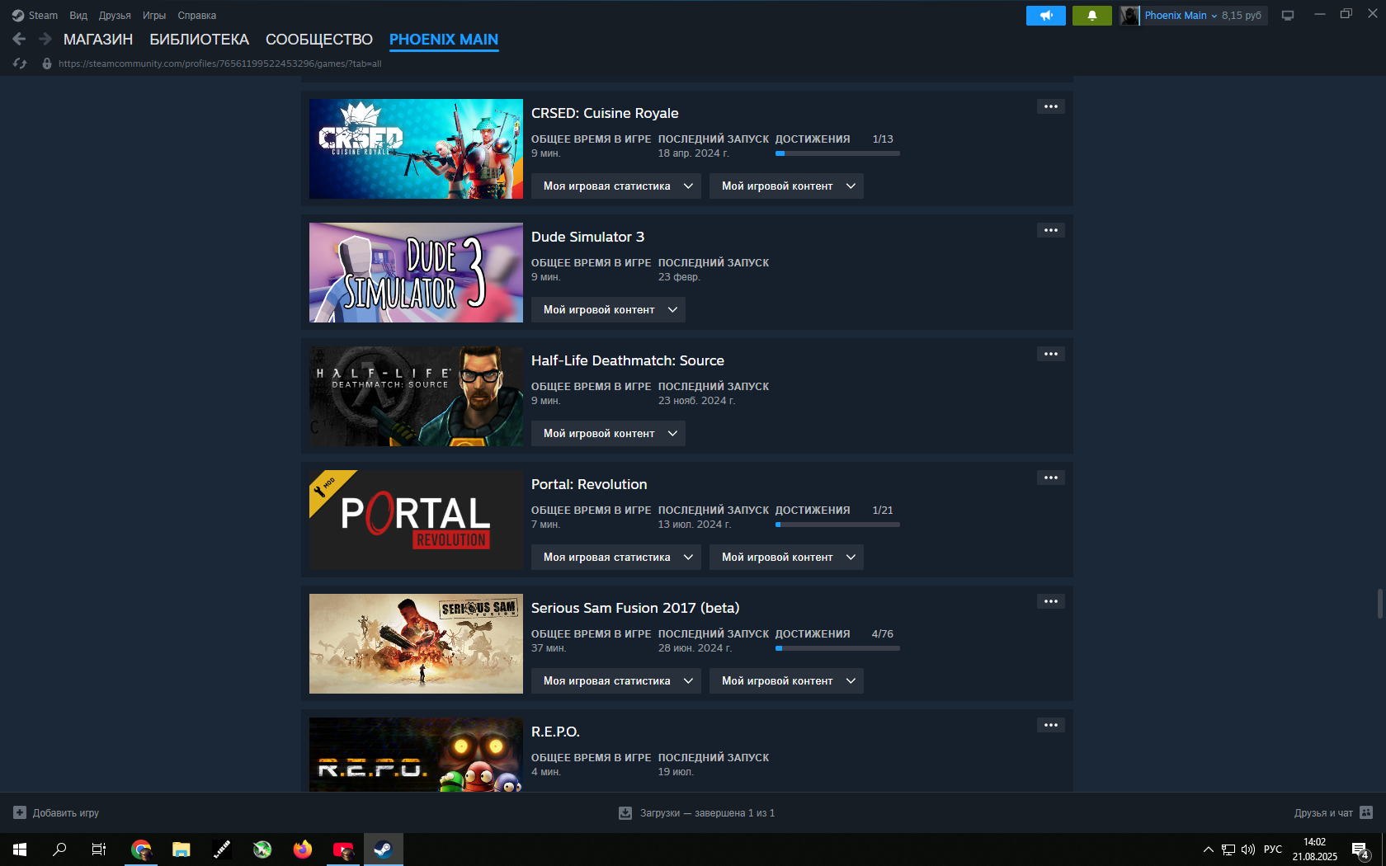
Task: Switch to Google Chrome on the taskbar
Action: tap(141, 850)
